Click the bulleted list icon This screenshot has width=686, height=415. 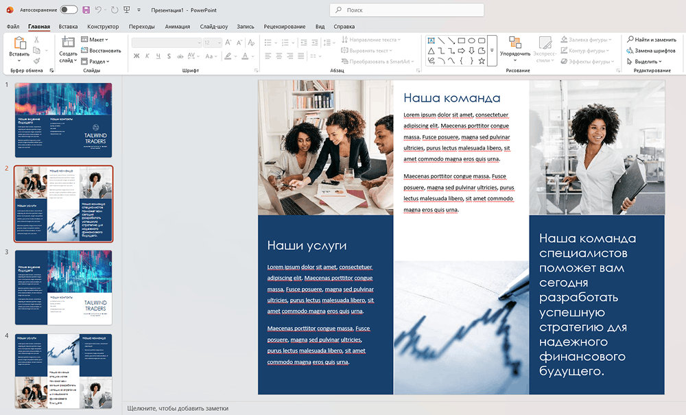(x=268, y=43)
